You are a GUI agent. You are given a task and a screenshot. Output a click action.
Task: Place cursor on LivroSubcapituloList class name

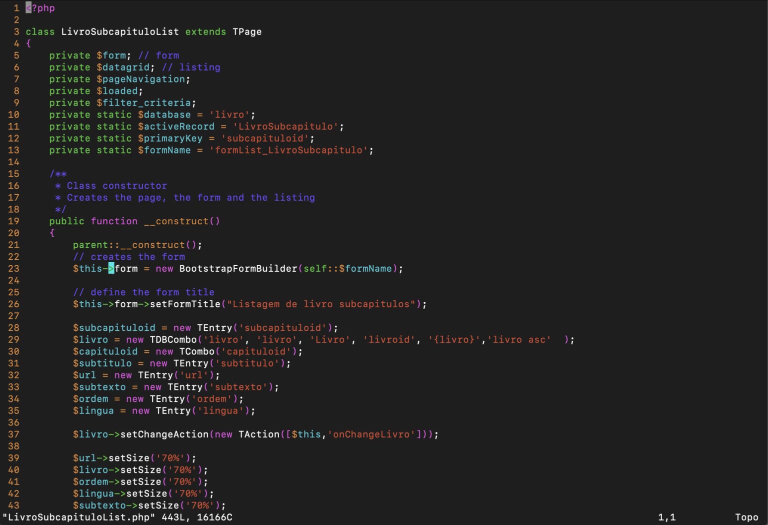pyautogui.click(x=119, y=32)
